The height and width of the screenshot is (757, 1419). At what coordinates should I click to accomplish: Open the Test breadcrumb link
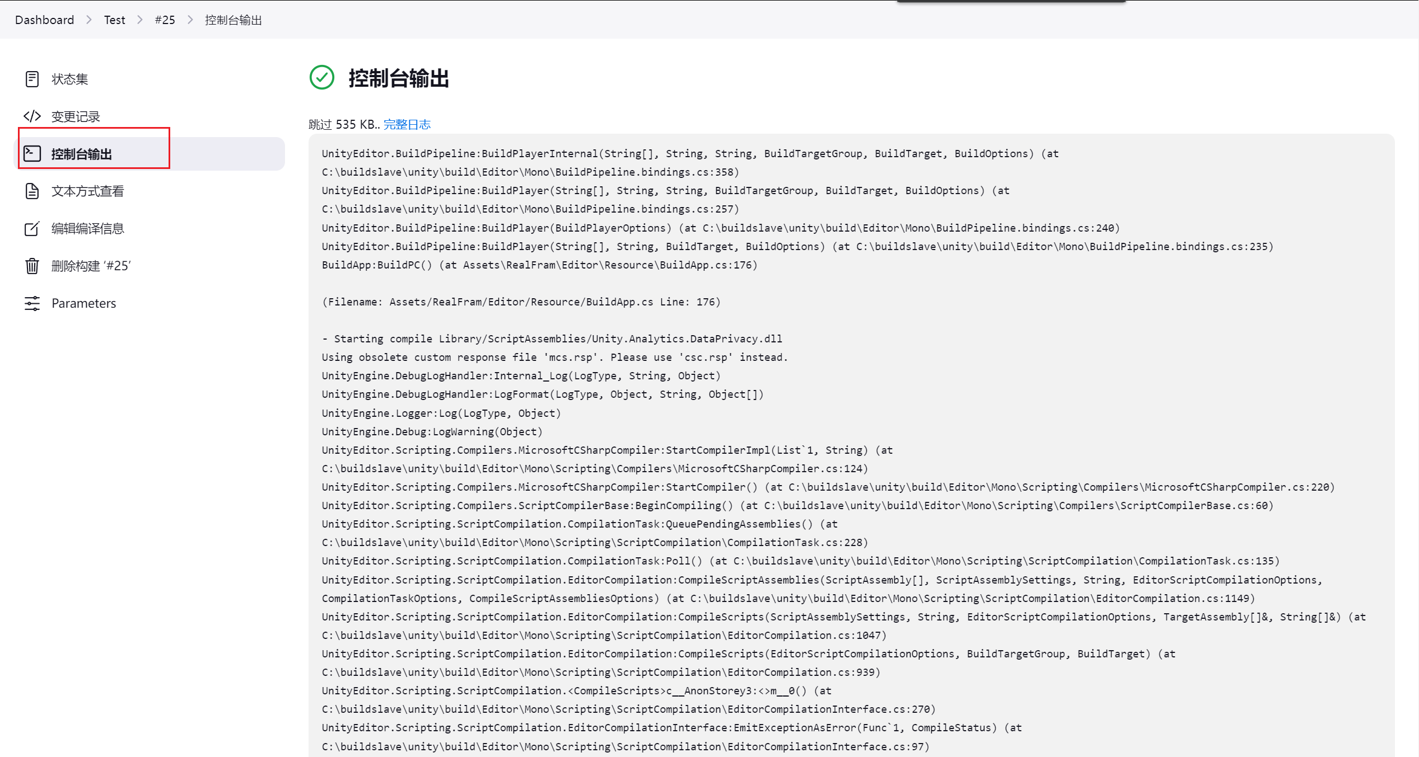115,20
